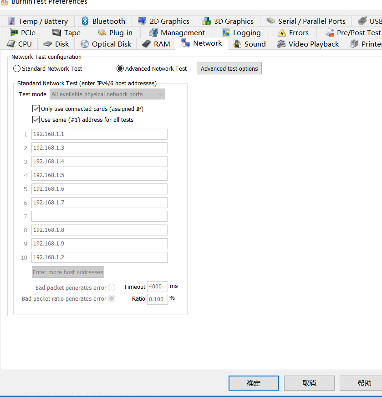
Task: Click the Video Playback film reel icon
Action: coord(281,44)
